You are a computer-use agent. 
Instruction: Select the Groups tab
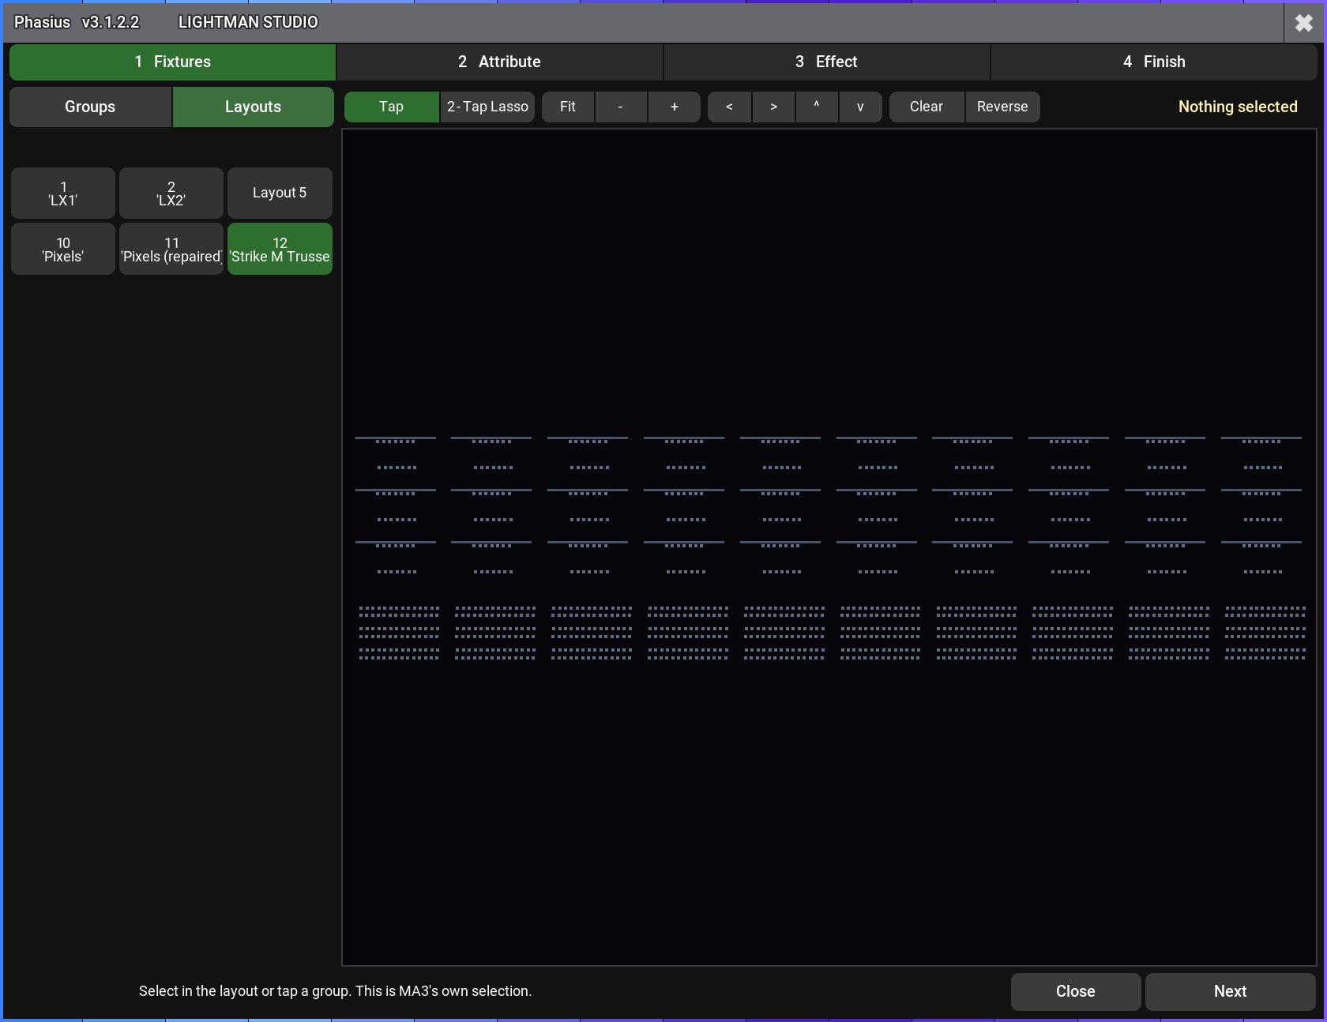pos(90,107)
